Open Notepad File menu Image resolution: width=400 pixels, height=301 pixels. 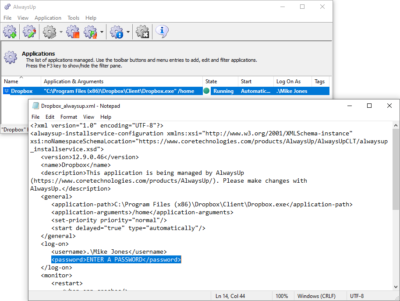coord(35,117)
